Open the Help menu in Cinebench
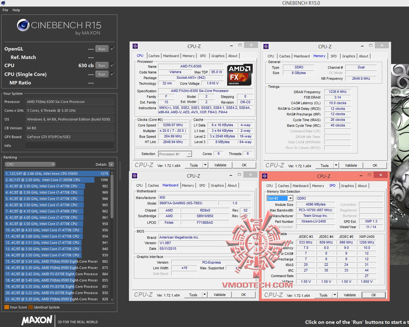409x327 pixels. click(16, 10)
